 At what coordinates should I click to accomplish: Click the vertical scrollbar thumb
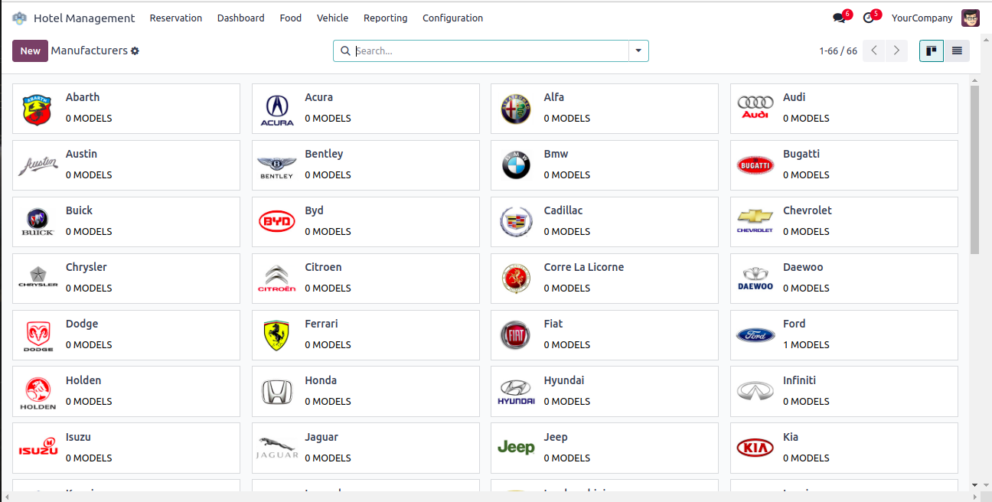[974, 168]
